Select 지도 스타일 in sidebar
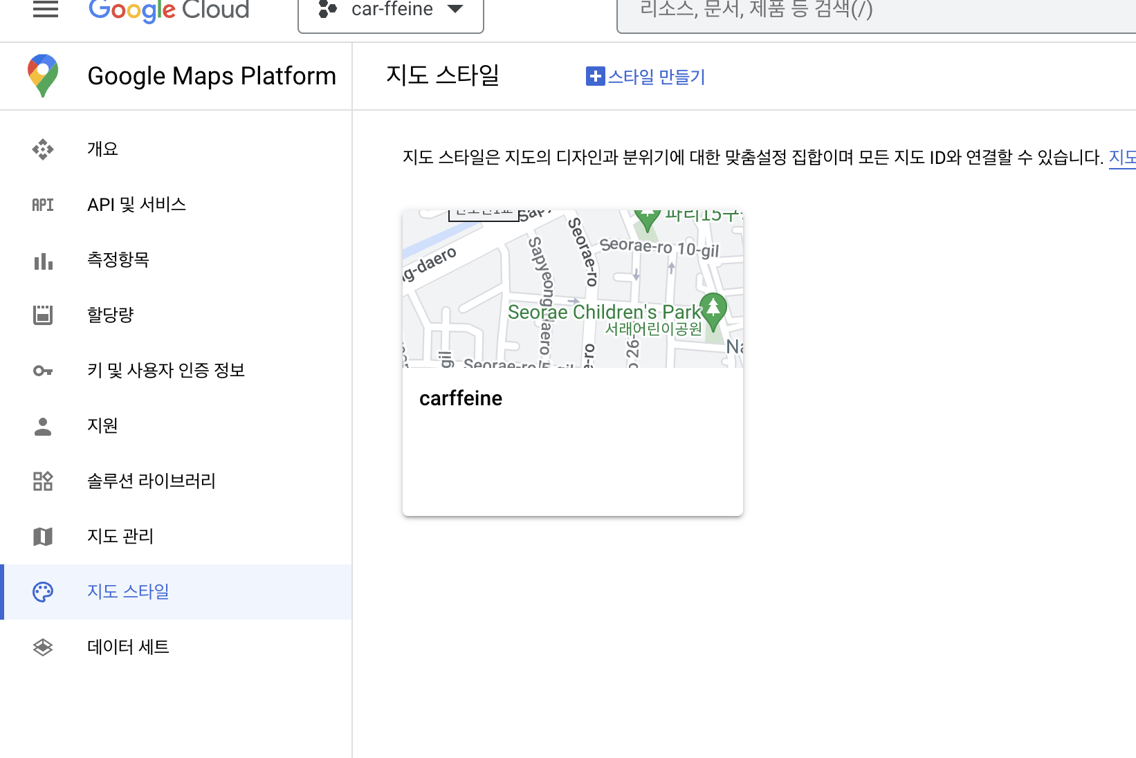The height and width of the screenshot is (758, 1136). point(176,592)
